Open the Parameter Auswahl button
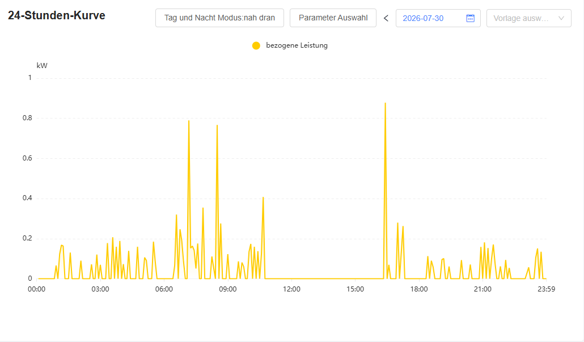The height and width of the screenshot is (342, 584). coord(333,18)
